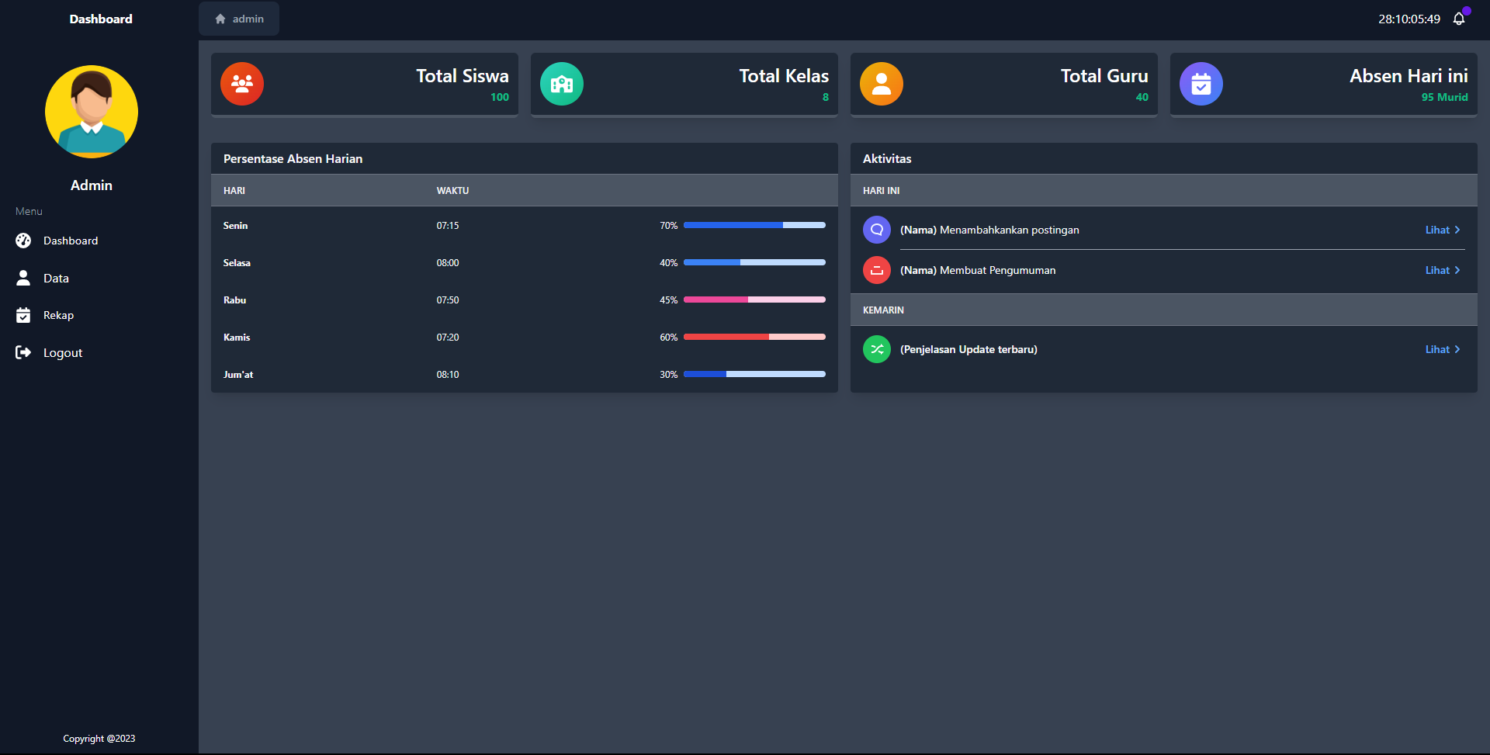
Task: Open Lihat link for Membuat Pengumuman
Action: pos(1442,270)
